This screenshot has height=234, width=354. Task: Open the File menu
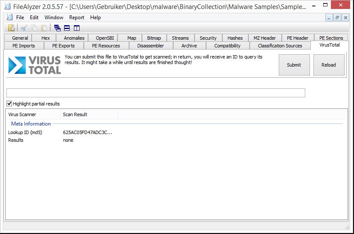pos(20,18)
